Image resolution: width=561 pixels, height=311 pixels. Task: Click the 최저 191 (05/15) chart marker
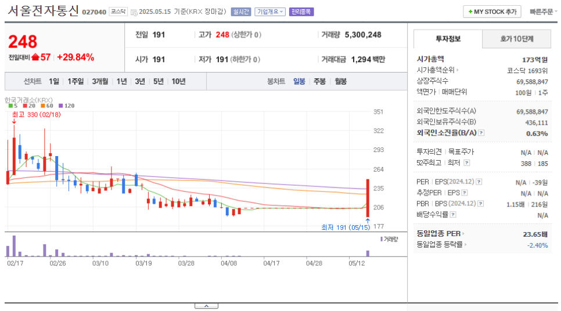(346, 227)
